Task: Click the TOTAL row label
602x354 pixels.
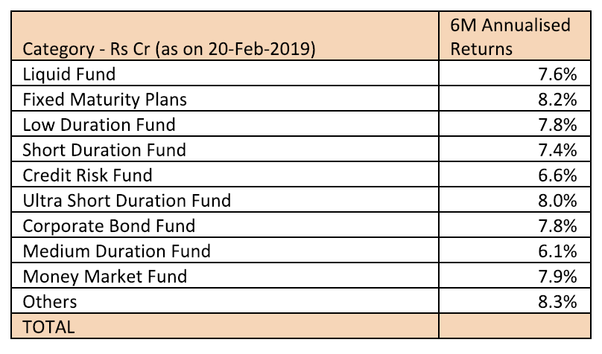Action: (x=49, y=326)
